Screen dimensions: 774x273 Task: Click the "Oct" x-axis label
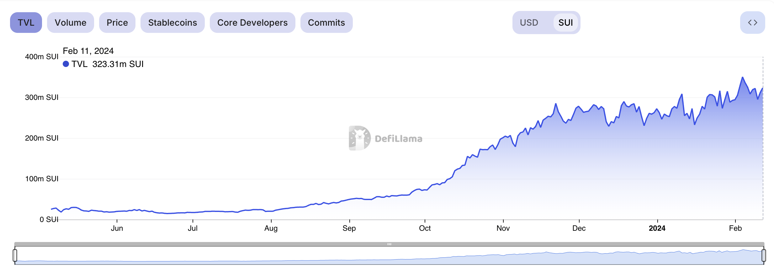[x=425, y=228]
